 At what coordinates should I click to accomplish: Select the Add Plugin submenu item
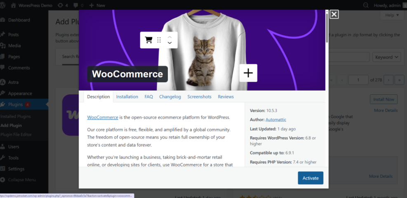click(11, 126)
